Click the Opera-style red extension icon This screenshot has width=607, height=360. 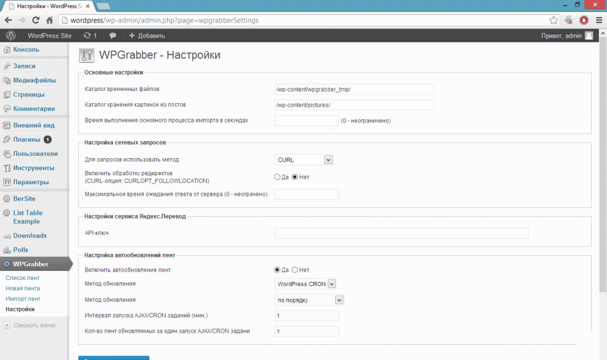click(583, 20)
